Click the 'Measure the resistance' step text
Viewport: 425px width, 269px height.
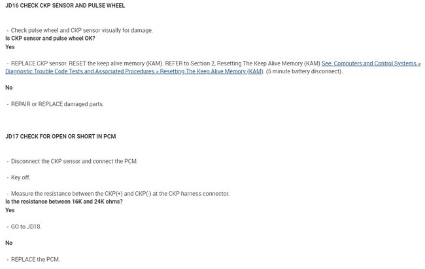118,194
